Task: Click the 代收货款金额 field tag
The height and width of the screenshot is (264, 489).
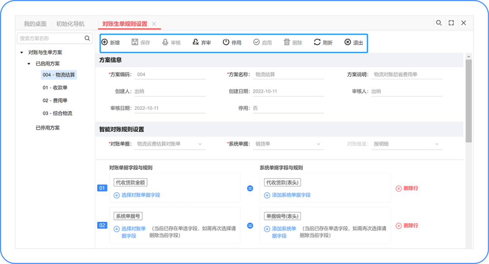Action: click(x=130, y=182)
